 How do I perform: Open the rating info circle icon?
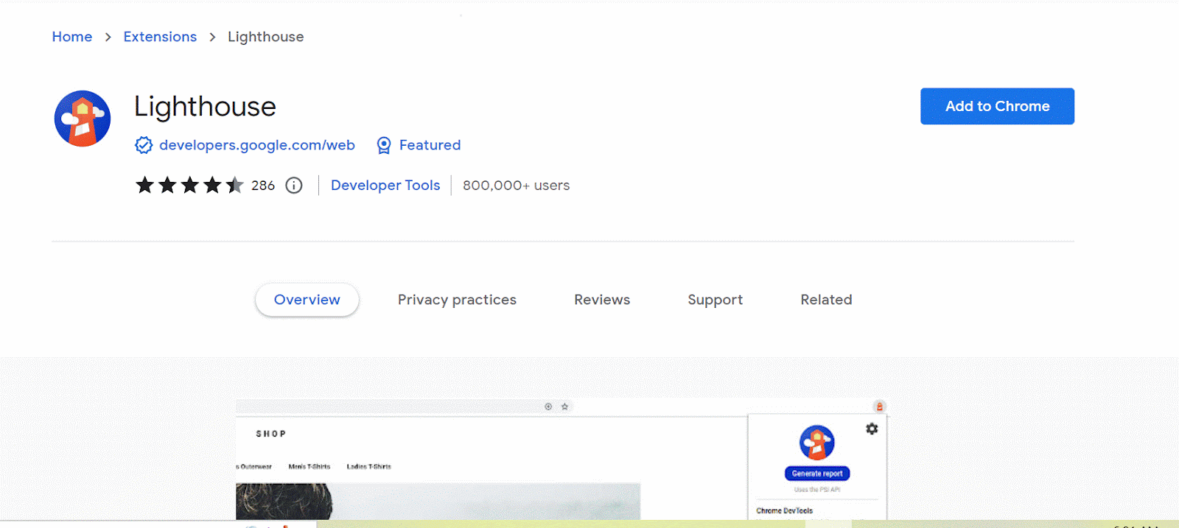coord(294,186)
